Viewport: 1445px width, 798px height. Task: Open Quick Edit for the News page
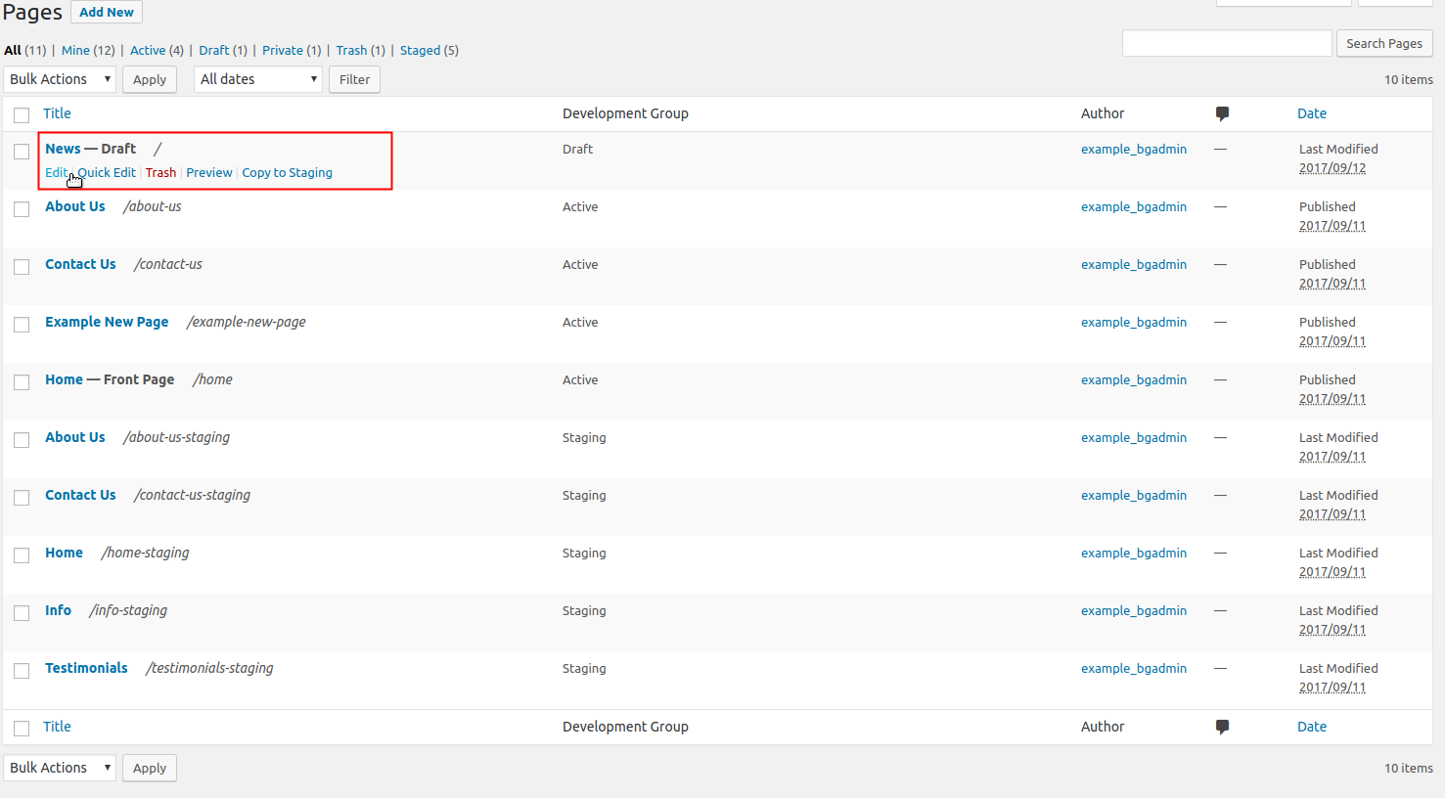[108, 172]
